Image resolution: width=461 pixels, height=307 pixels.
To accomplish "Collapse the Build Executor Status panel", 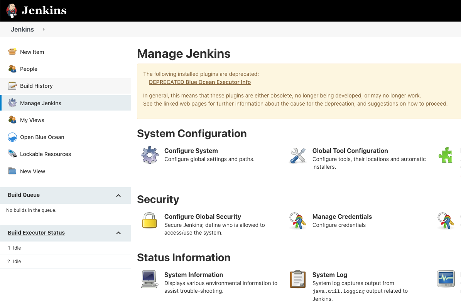I will coord(118,233).
